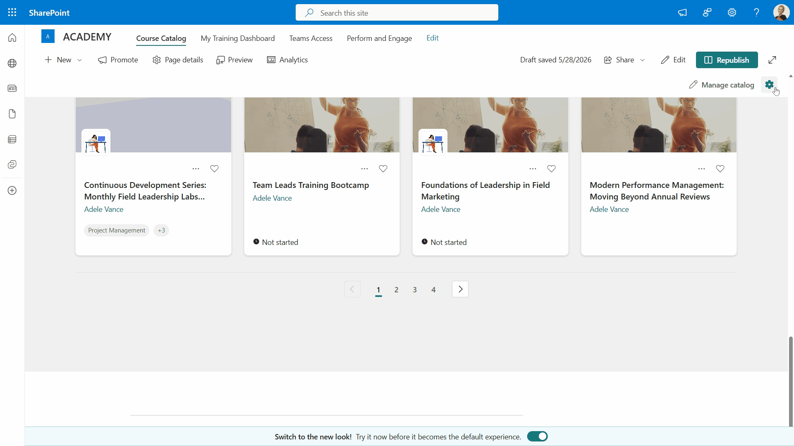Viewport: 794px width, 446px height.
Task: Open the news icon in left rail
Action: pos(12,88)
